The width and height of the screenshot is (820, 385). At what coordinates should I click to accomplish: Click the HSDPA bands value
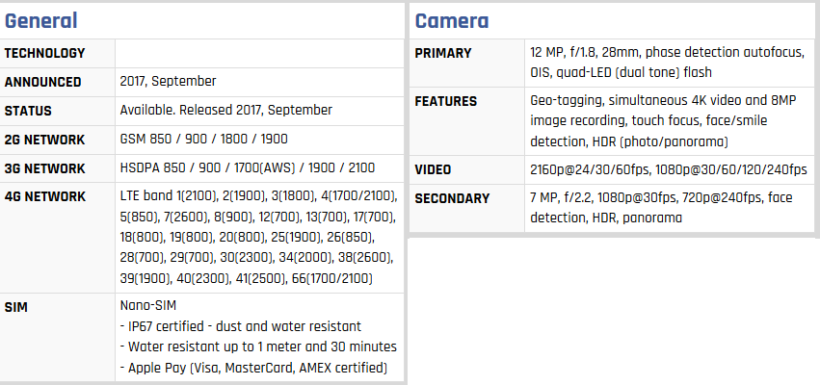click(248, 167)
